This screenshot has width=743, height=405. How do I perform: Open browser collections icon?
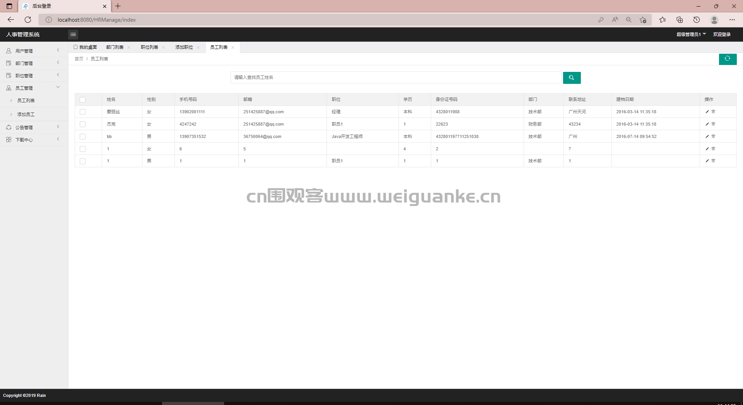tap(680, 20)
